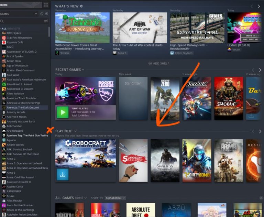
Task: Open the grid collections view icon
Action: click(x=46, y=5)
